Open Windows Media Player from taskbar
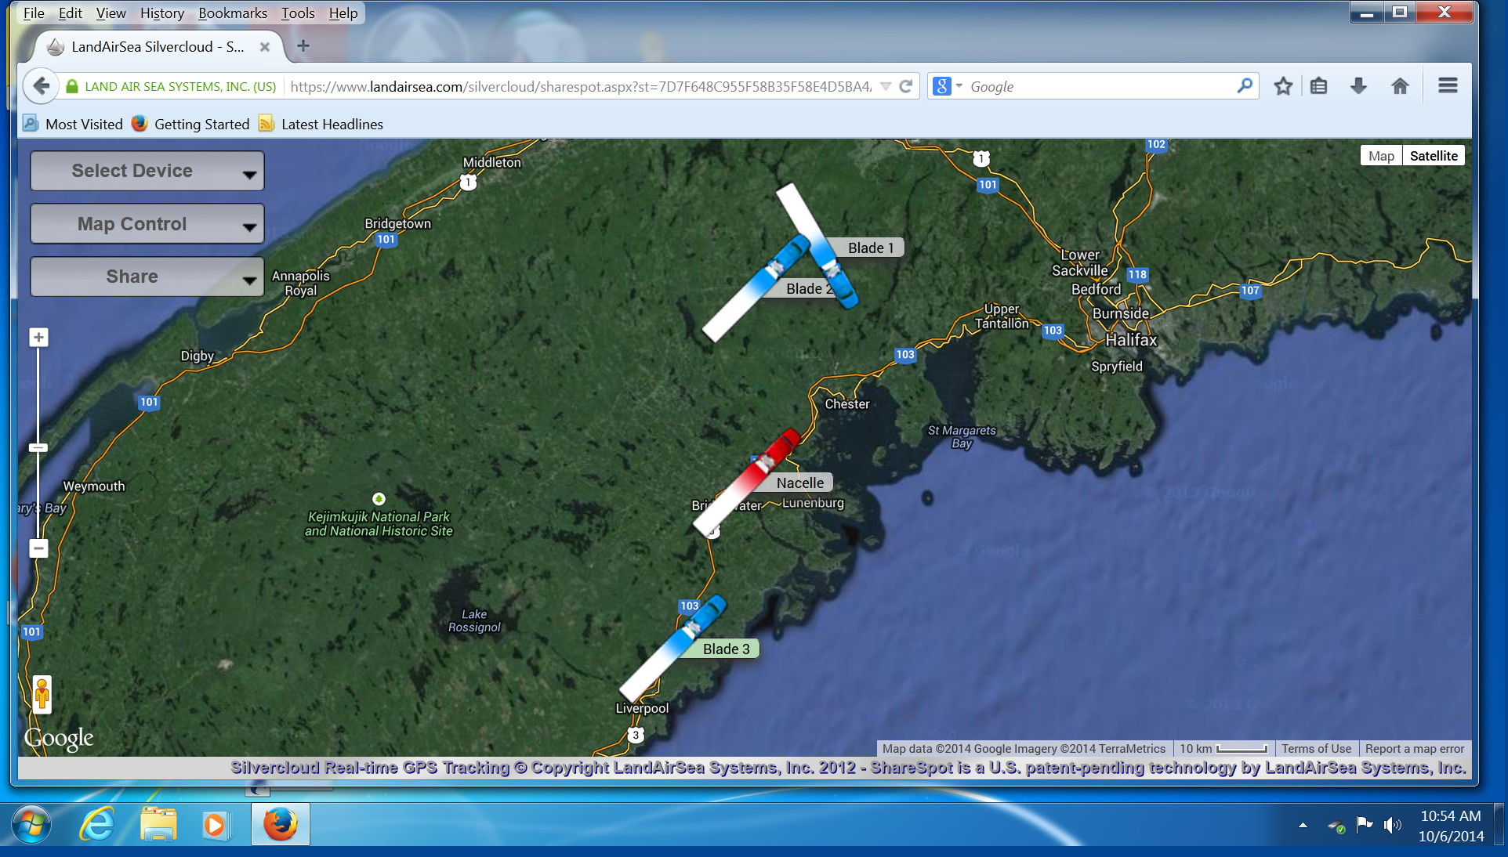 coord(216,825)
